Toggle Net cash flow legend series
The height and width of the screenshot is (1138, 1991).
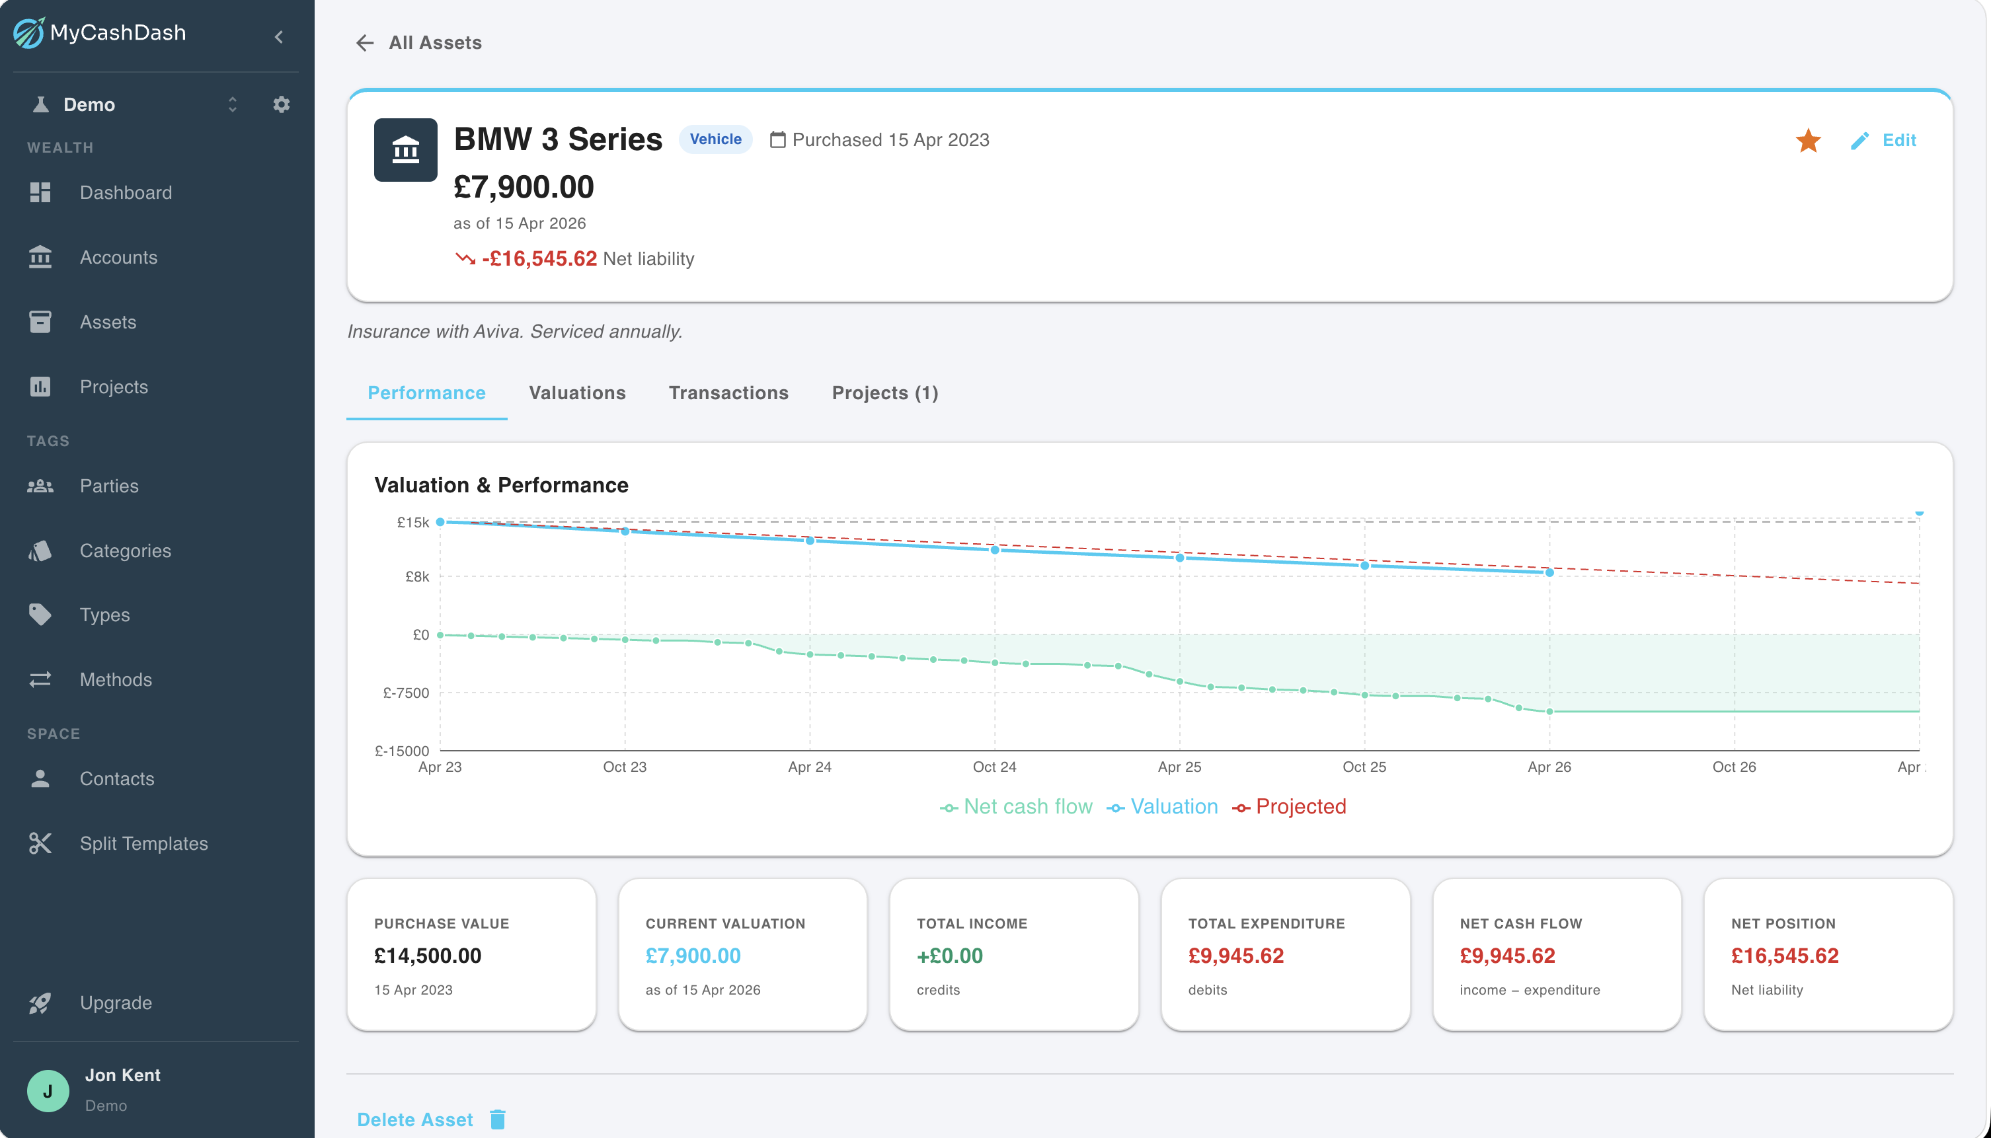(x=1015, y=807)
